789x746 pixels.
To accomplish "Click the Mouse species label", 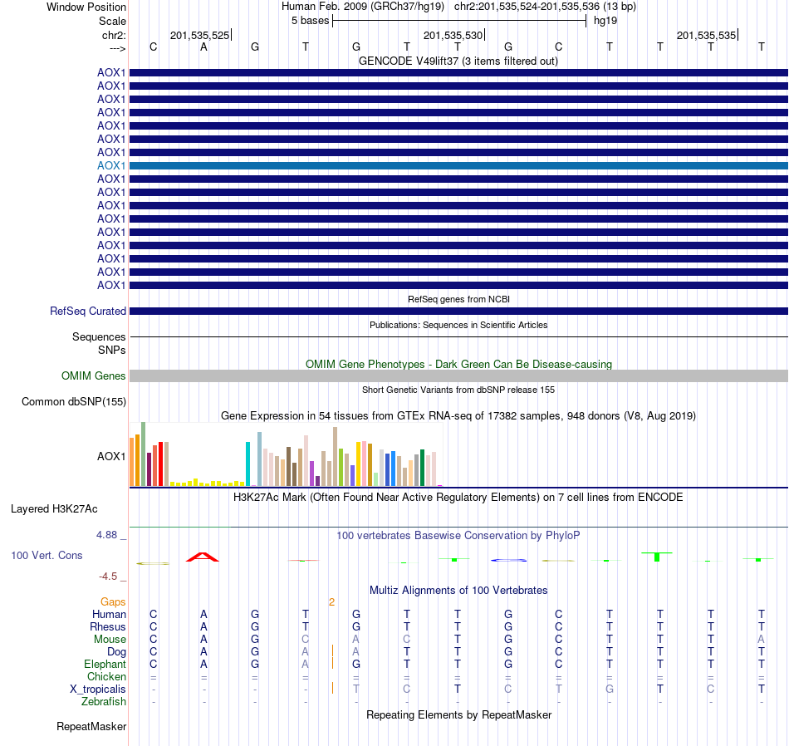I will [x=110, y=640].
